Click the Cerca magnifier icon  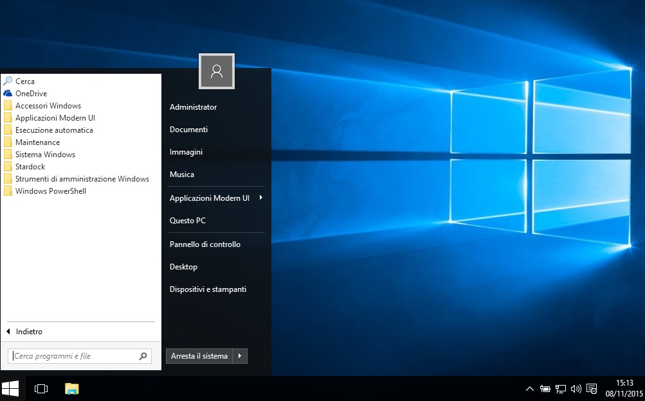pyautogui.click(x=8, y=81)
